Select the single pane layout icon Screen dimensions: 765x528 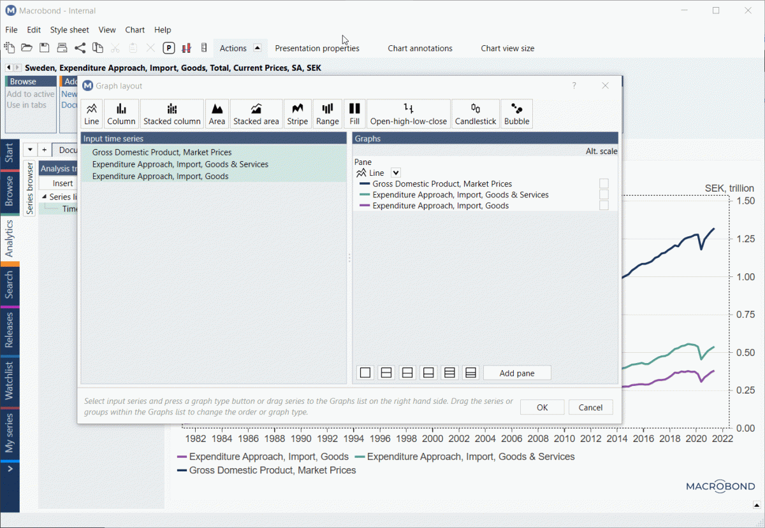tap(365, 373)
